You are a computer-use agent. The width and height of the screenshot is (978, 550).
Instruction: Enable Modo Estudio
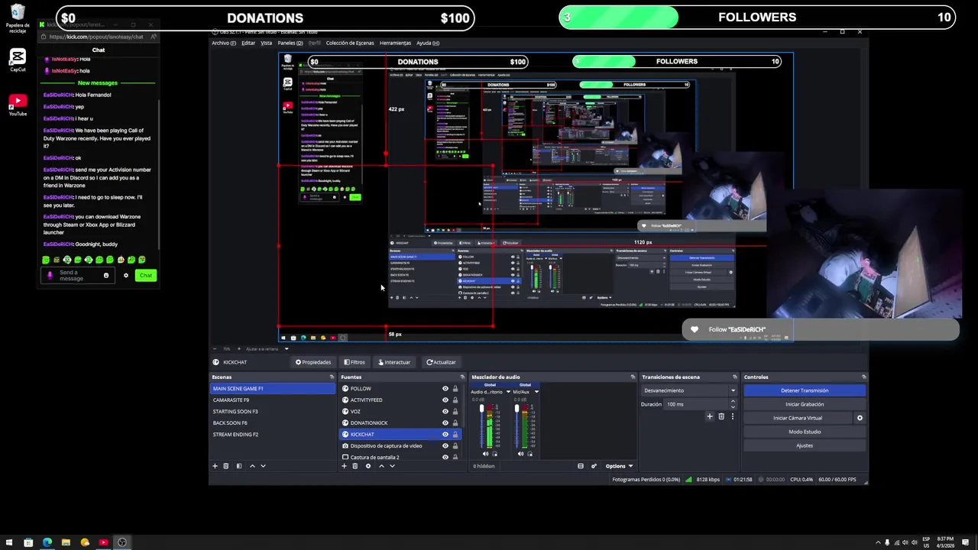click(x=805, y=432)
